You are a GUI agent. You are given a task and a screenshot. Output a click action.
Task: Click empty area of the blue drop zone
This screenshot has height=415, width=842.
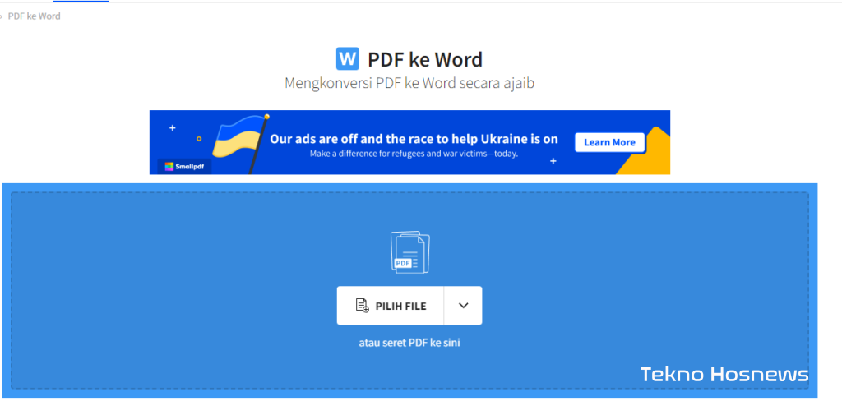tap(164, 288)
